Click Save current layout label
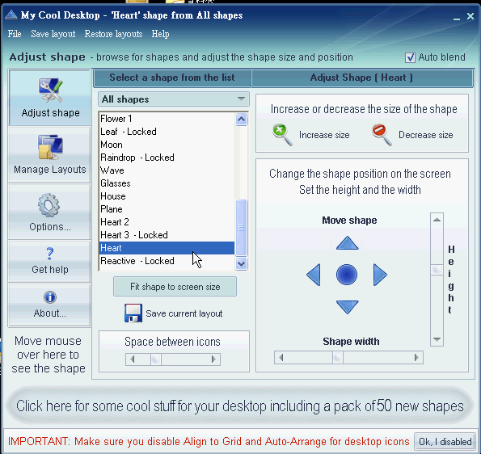The height and width of the screenshot is (454, 481). [184, 313]
